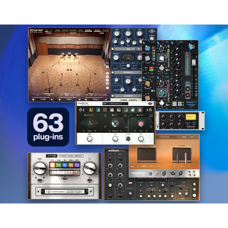The height and width of the screenshot is (228, 228).
Task: Click the right arrow under Topline's modulation graphic
Action: pos(95,131)
